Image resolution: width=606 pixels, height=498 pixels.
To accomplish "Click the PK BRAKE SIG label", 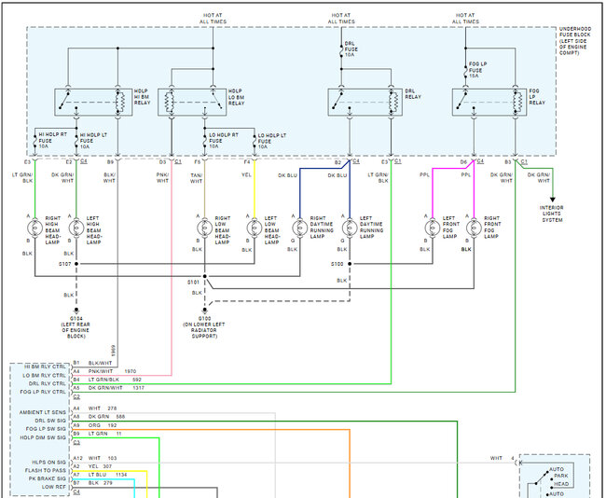I will pos(48,478).
